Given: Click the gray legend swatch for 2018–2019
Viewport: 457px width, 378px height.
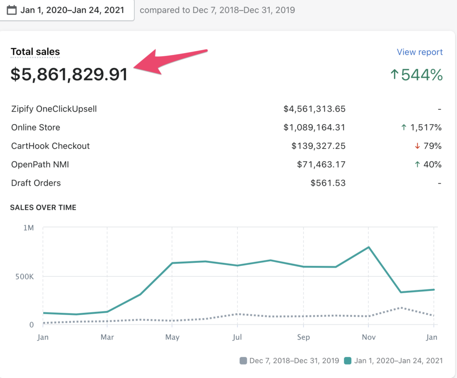Looking at the screenshot, I should 243,361.
